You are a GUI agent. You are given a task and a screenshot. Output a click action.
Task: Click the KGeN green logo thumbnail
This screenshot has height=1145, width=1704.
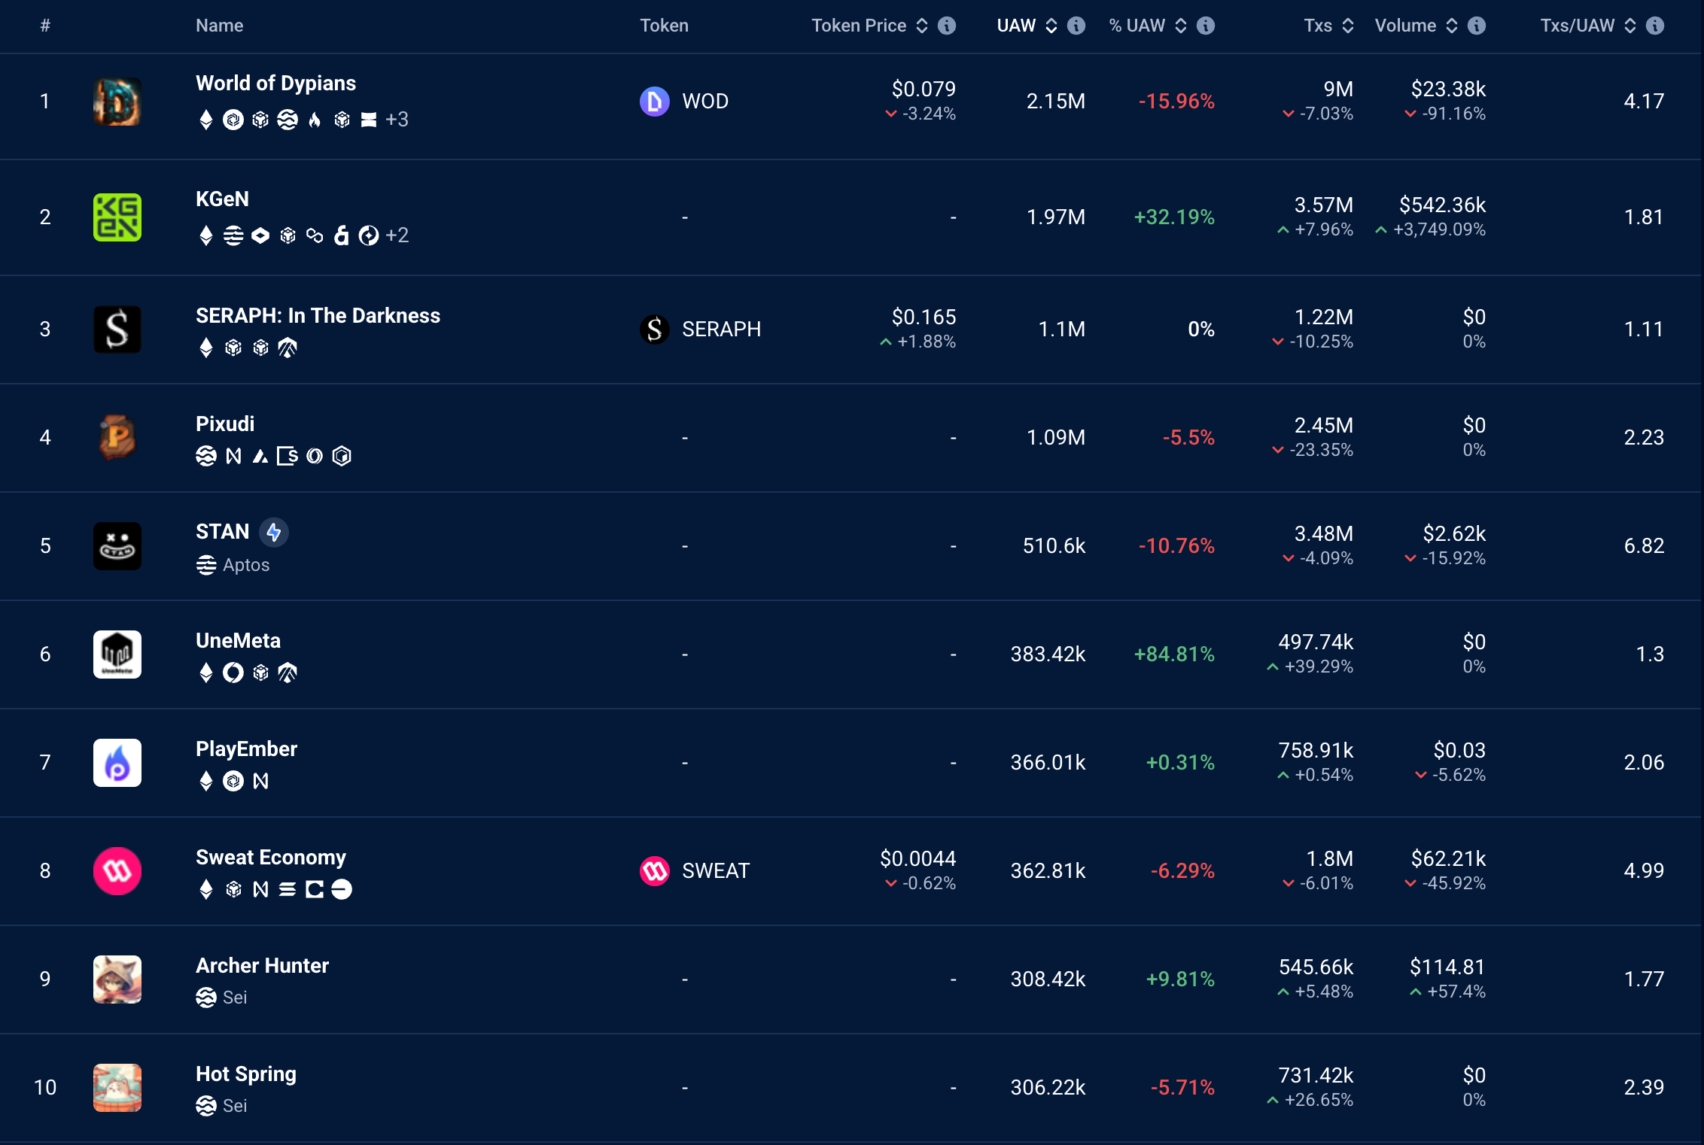(117, 217)
